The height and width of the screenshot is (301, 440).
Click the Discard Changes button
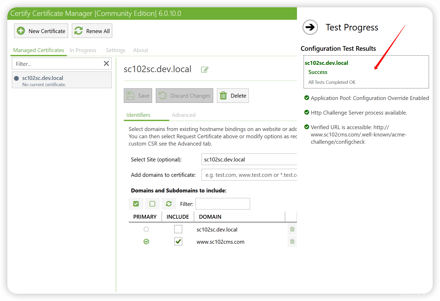pos(184,96)
